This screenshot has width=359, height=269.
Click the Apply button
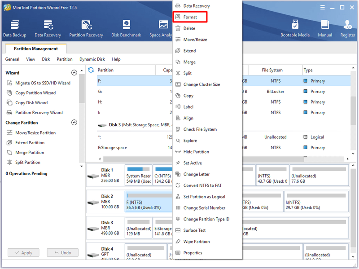pyautogui.click(x=23, y=252)
